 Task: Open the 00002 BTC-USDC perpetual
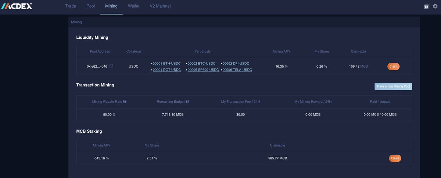[202, 64]
